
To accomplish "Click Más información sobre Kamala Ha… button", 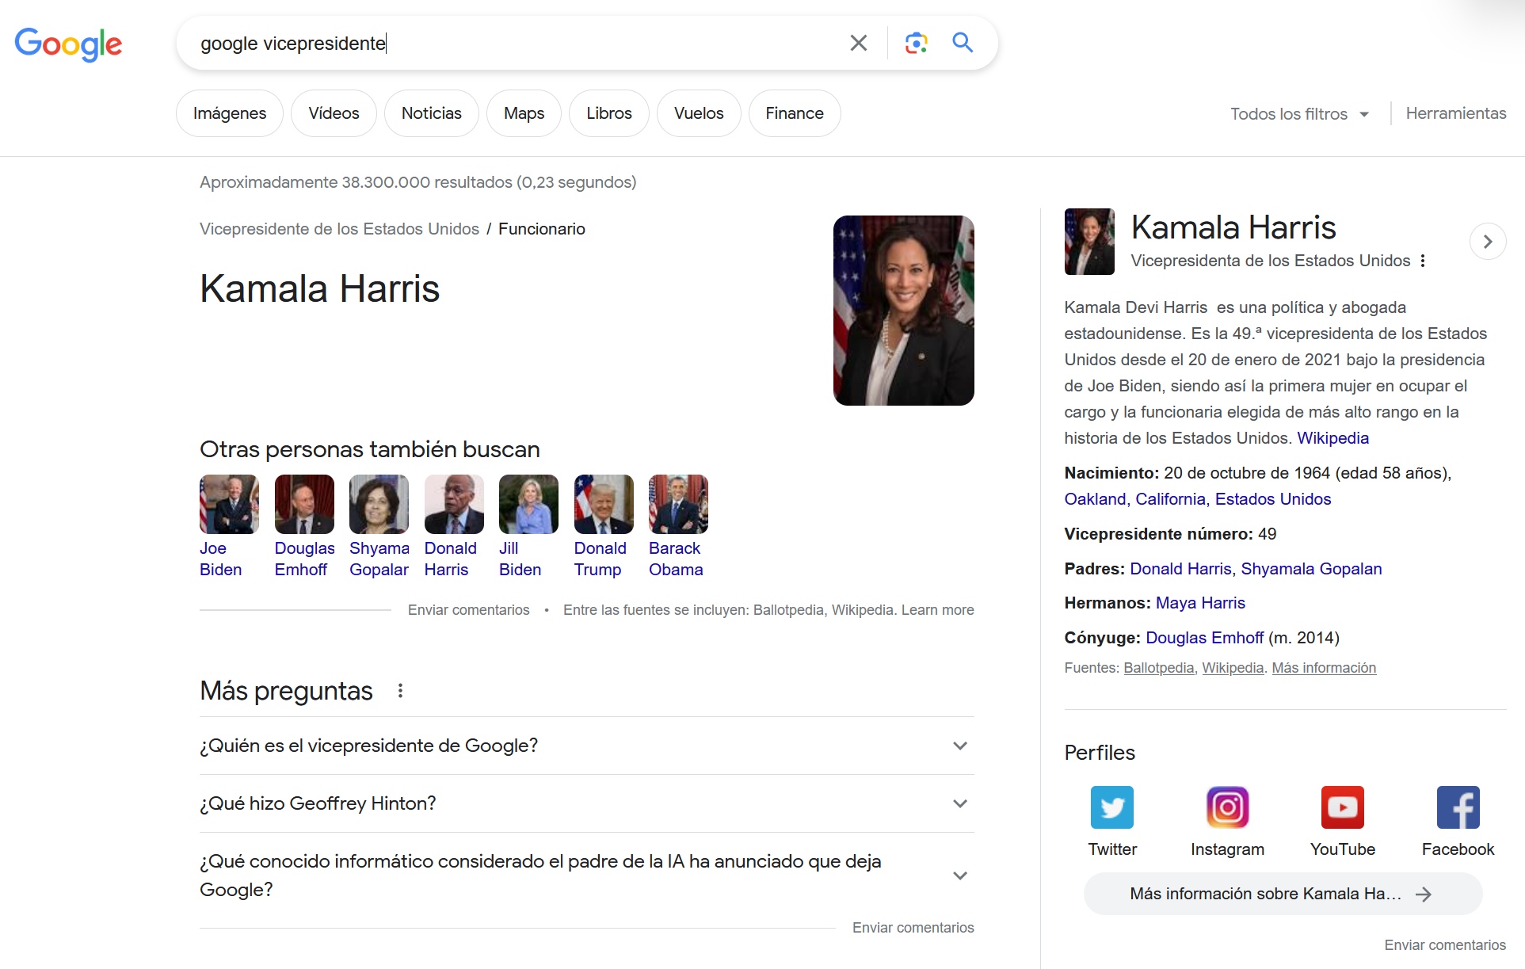I will pos(1283,894).
